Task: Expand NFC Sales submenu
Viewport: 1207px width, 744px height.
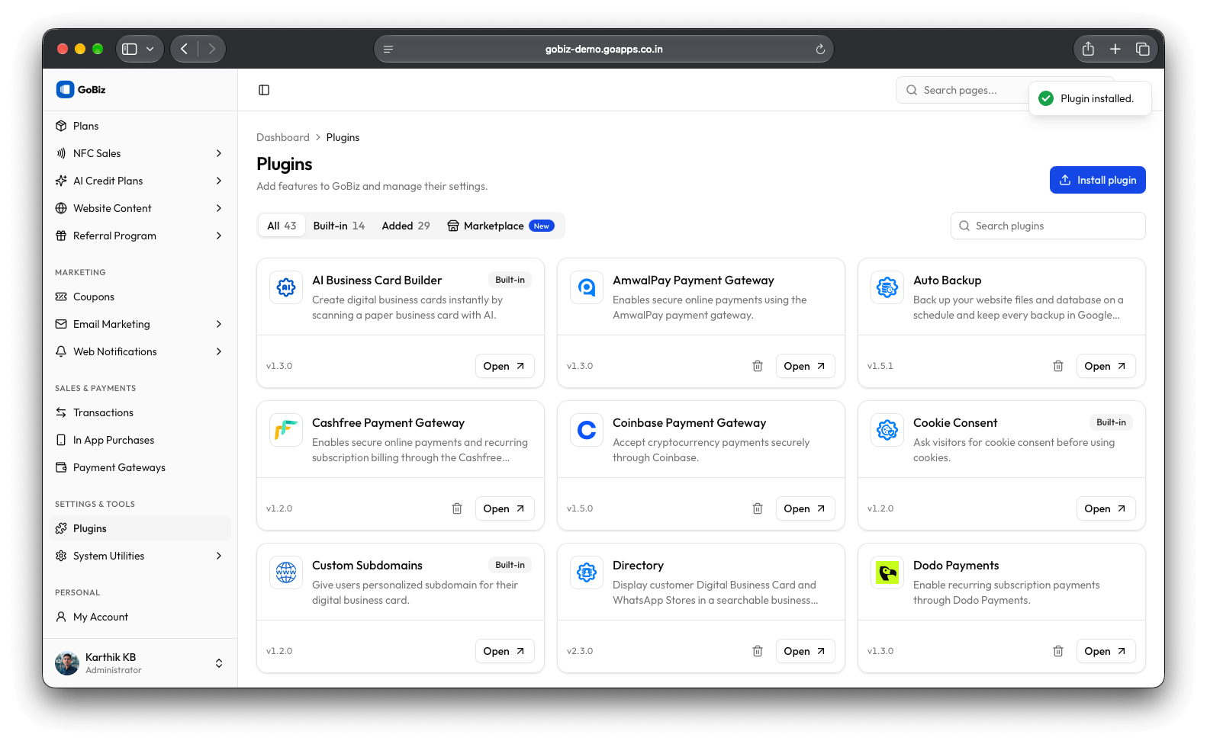Action: click(x=219, y=153)
